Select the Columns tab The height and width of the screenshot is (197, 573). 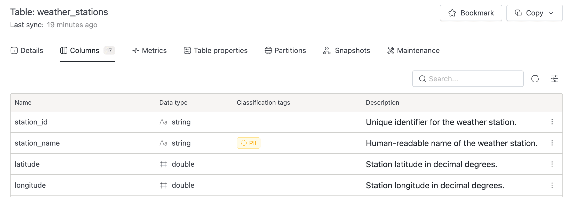pyautogui.click(x=87, y=50)
